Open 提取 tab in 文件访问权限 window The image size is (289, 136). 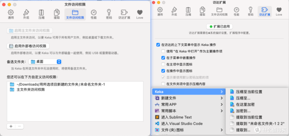click(x=56, y=14)
